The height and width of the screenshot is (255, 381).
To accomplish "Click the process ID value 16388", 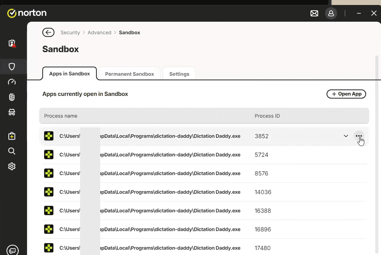I will pos(263,211).
